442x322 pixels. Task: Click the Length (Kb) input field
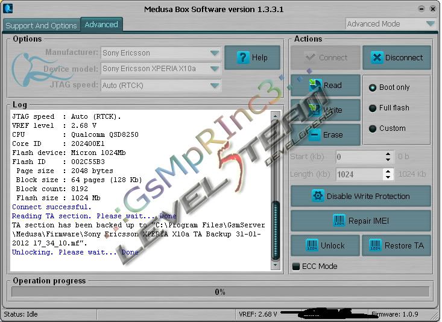point(360,174)
